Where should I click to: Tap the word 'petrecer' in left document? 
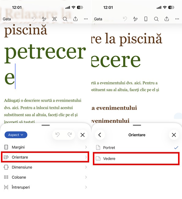click(x=45, y=53)
